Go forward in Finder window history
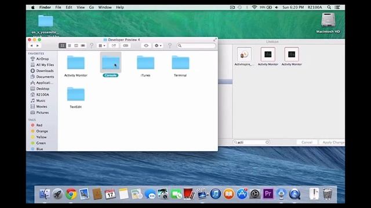This screenshot has width=371, height=208. [37, 46]
